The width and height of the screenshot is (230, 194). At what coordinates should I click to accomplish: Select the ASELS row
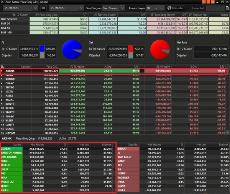tap(114, 95)
